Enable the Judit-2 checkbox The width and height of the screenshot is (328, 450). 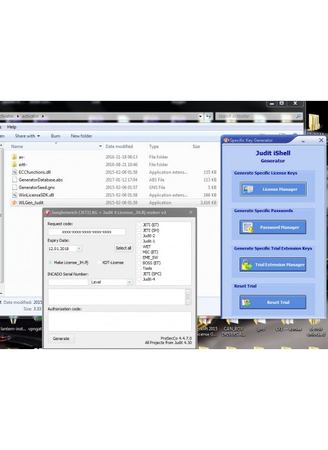[x=139, y=235]
